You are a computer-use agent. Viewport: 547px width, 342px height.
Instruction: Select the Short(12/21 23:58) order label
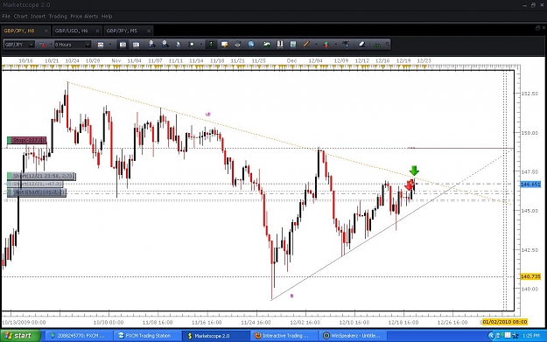(41, 176)
